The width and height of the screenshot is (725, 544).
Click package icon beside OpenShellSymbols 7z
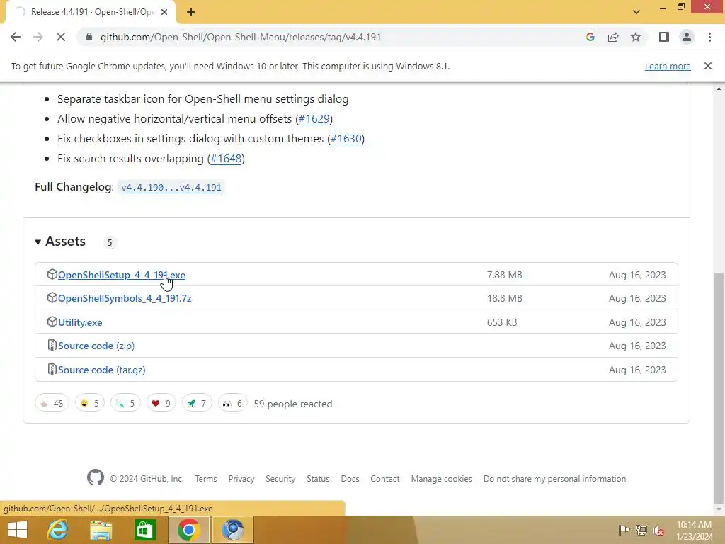click(52, 298)
